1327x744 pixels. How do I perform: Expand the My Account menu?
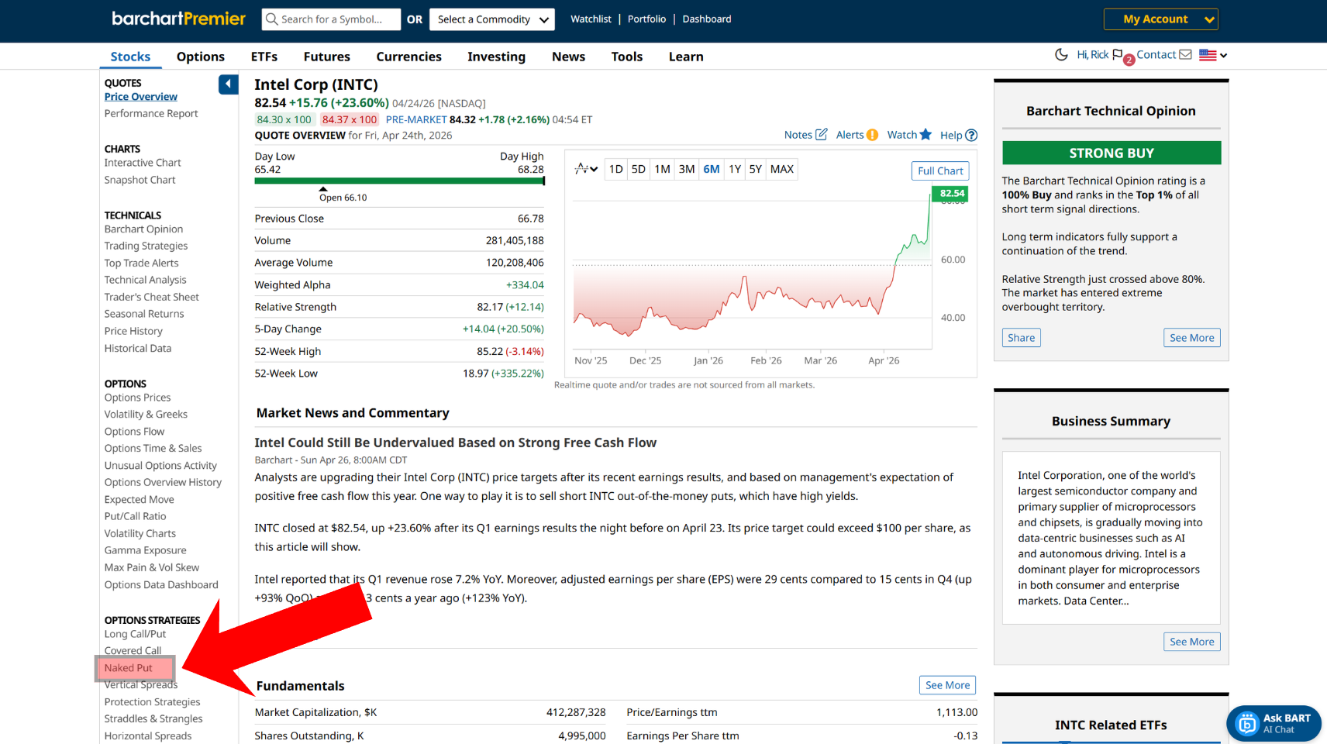click(x=1160, y=19)
